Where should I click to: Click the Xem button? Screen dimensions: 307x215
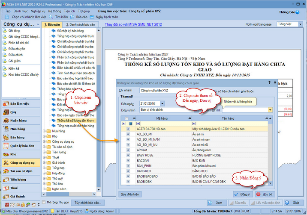point(217,203)
